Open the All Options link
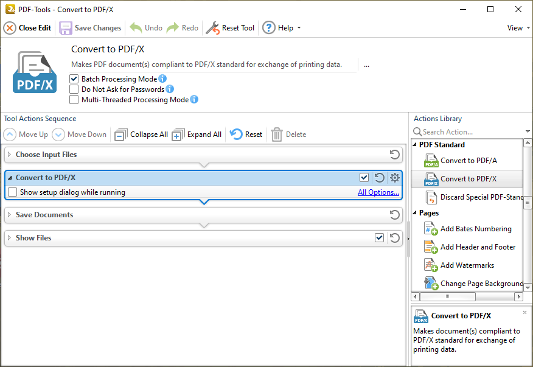This screenshot has height=367, width=533. pos(378,192)
